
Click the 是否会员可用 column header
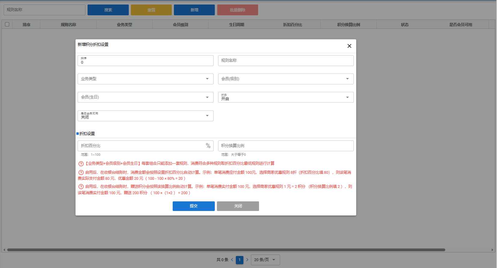point(461,25)
